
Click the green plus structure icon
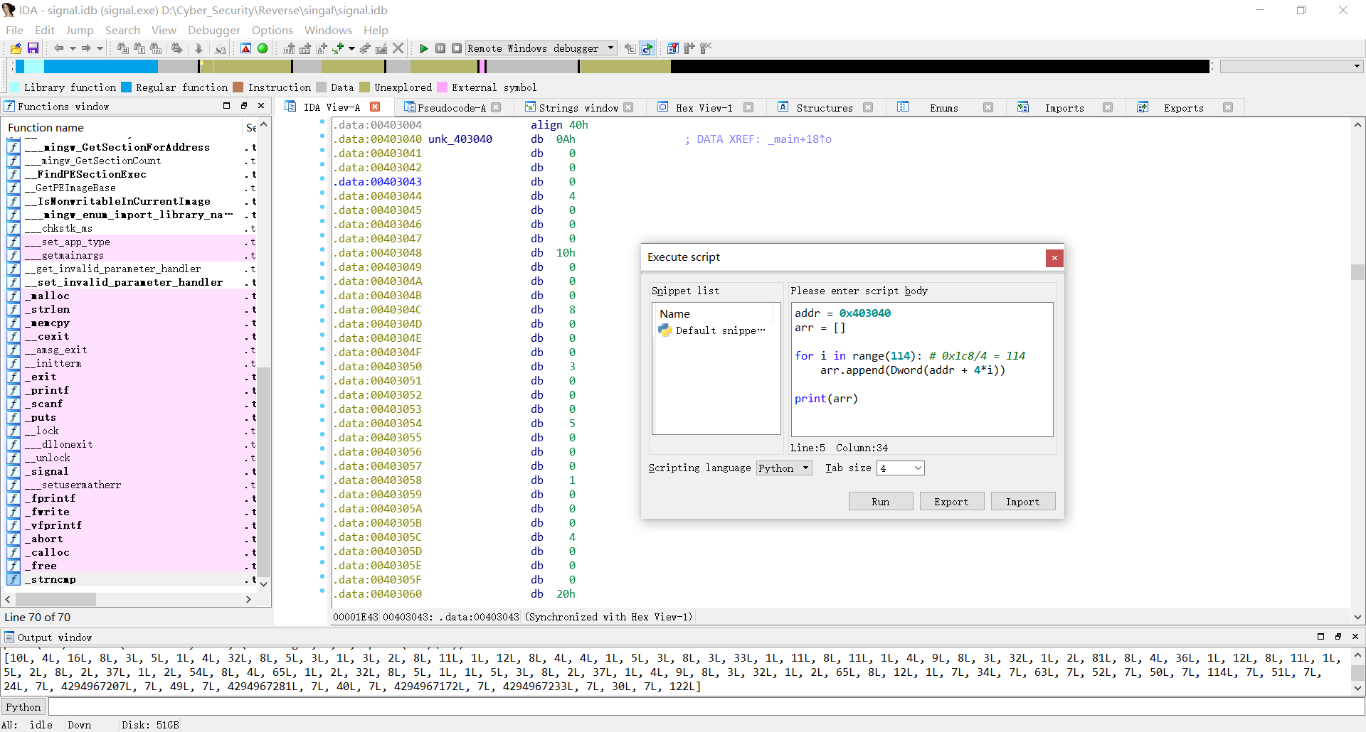pos(338,48)
